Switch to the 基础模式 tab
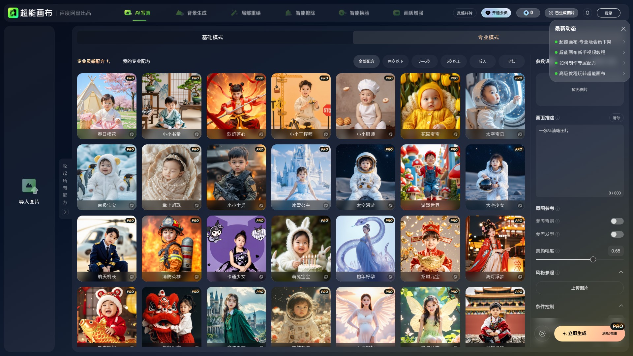Viewport: 633px width, 356px height. pos(212,38)
